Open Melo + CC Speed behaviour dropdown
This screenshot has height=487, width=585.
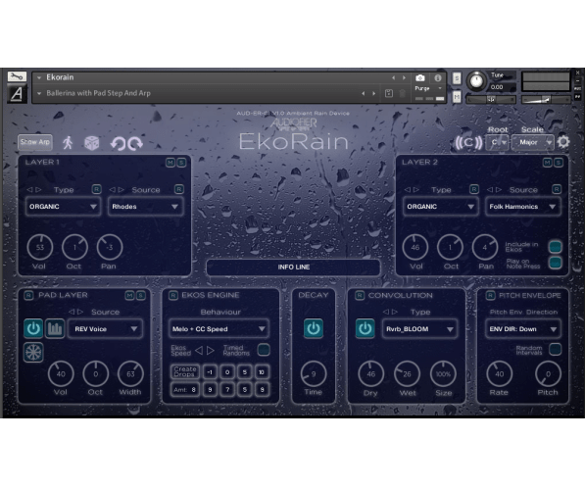coord(219,329)
